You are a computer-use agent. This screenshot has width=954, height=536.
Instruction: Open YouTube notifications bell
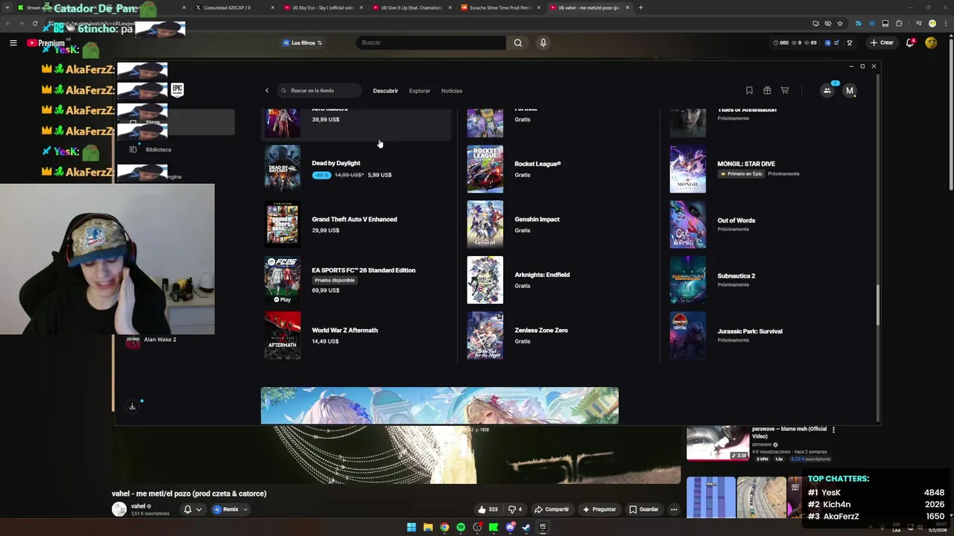910,42
